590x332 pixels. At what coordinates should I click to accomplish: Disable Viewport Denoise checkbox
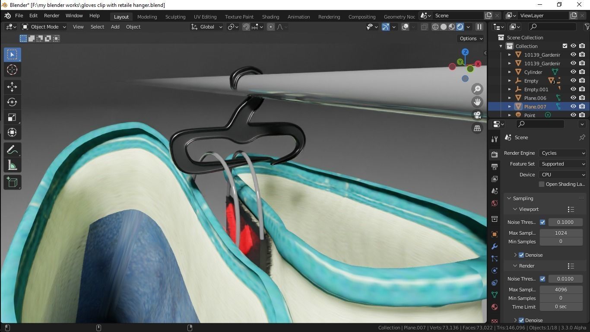tap(521, 255)
